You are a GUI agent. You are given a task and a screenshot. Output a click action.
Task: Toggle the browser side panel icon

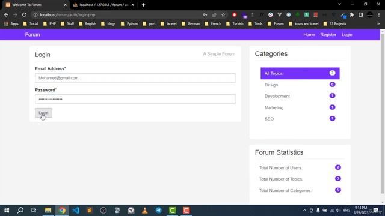[x=361, y=14]
